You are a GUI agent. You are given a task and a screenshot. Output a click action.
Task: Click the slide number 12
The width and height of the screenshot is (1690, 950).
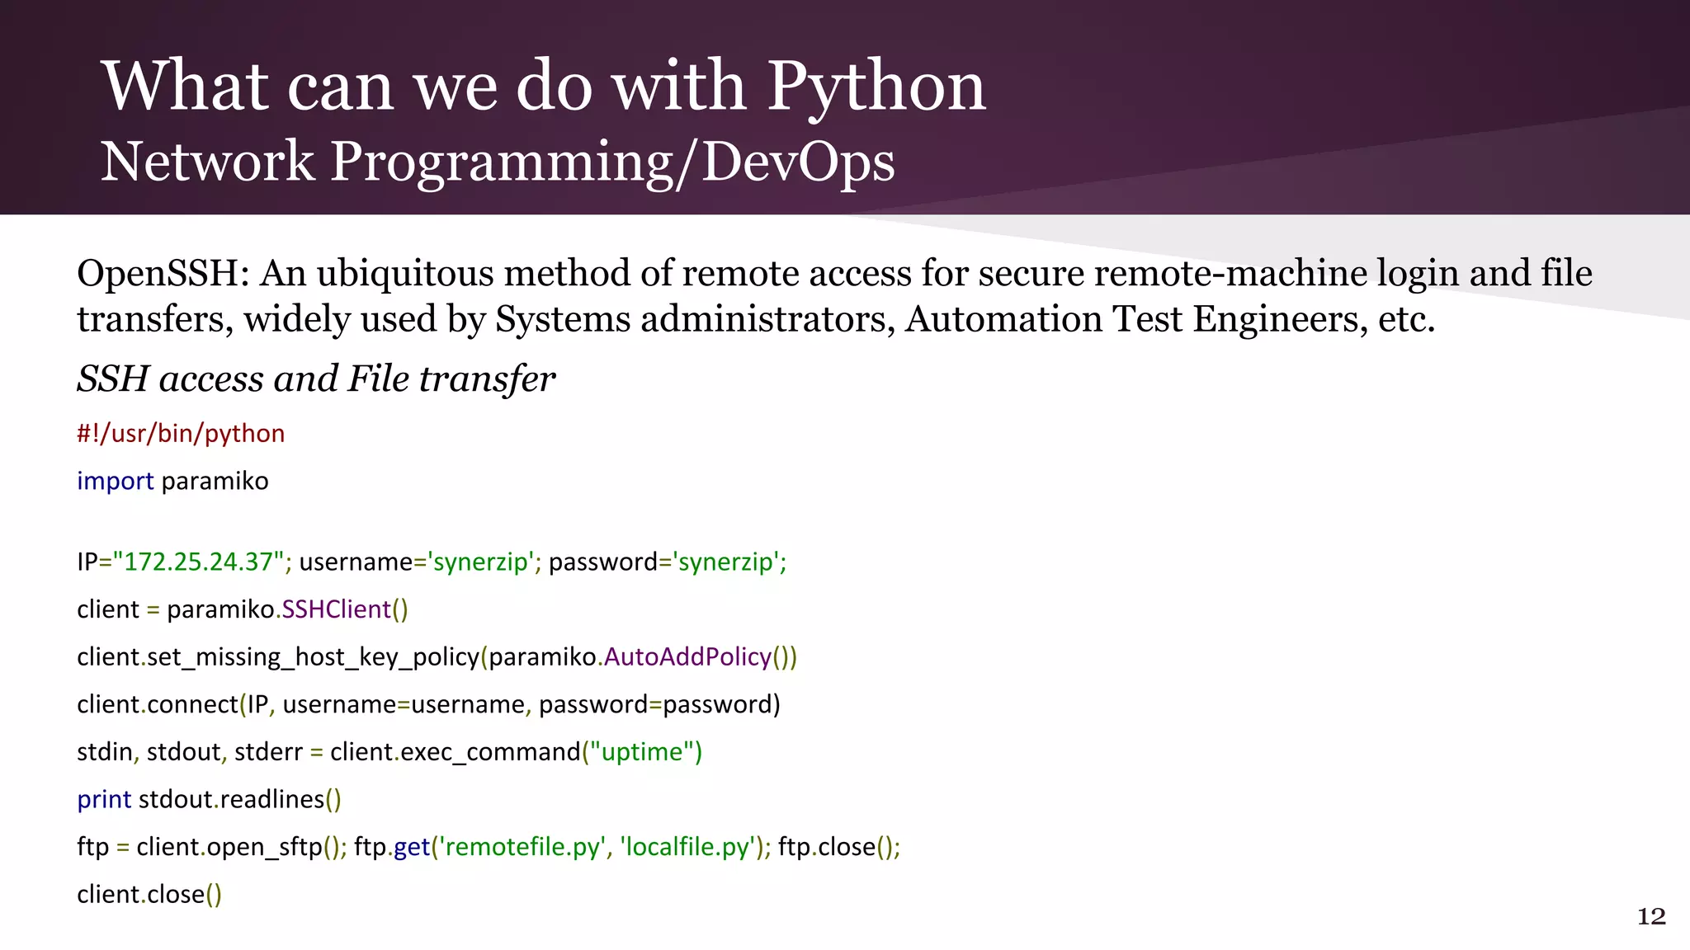point(1651,916)
